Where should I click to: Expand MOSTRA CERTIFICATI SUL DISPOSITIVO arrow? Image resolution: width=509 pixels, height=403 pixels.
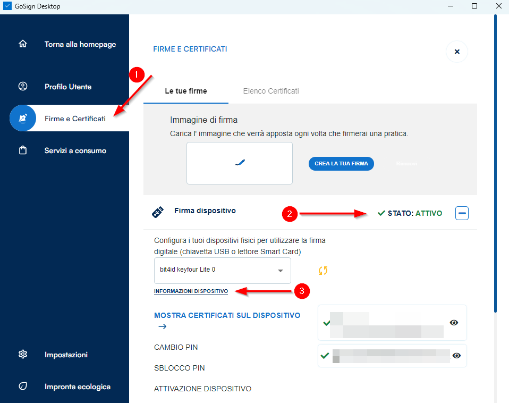click(163, 326)
